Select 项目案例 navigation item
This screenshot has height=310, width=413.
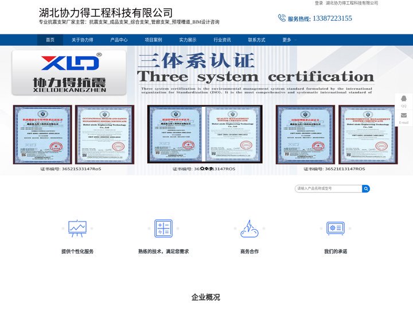(153, 40)
